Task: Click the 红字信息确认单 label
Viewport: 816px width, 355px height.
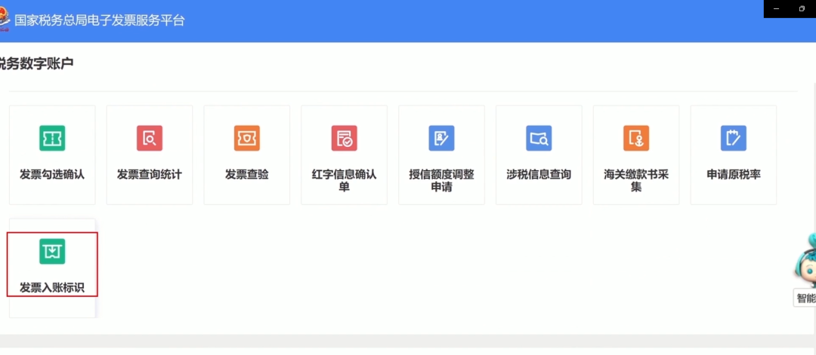Action: [344, 181]
